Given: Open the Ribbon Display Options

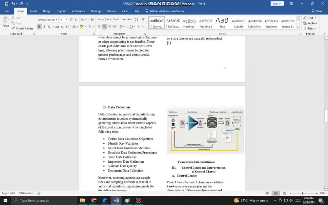Looking at the screenshot, I should 291,4.
